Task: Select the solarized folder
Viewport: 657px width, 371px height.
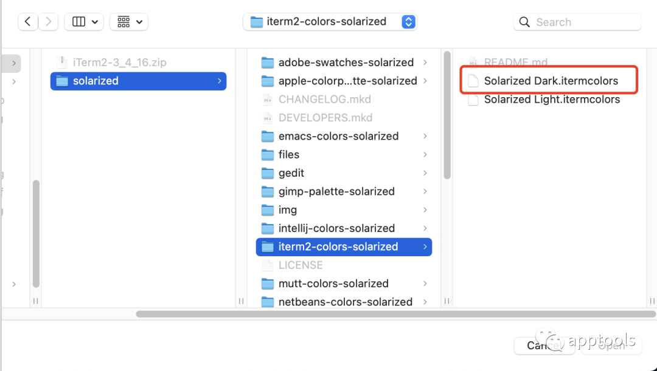Action: pyautogui.click(x=96, y=81)
